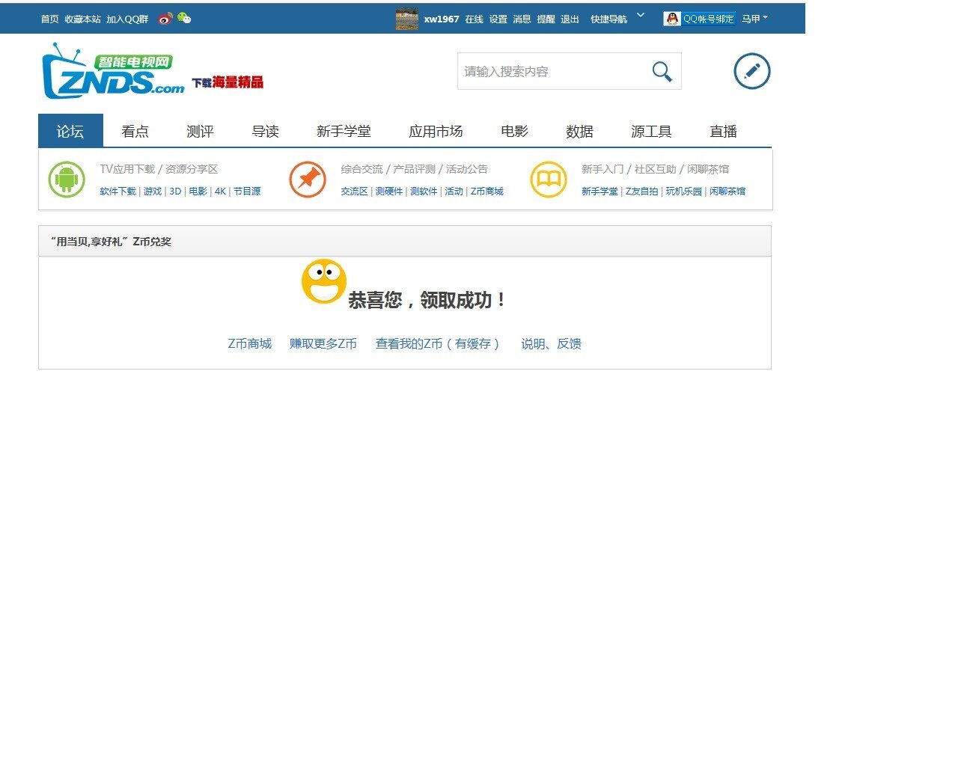Click the WeChat icon in top bar
This screenshot has height=766, width=958.
[x=184, y=18]
